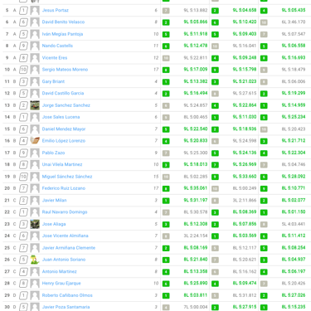The image size is (311, 311).
Task: Open the David Benito Velasco link
Action: (x=63, y=22)
